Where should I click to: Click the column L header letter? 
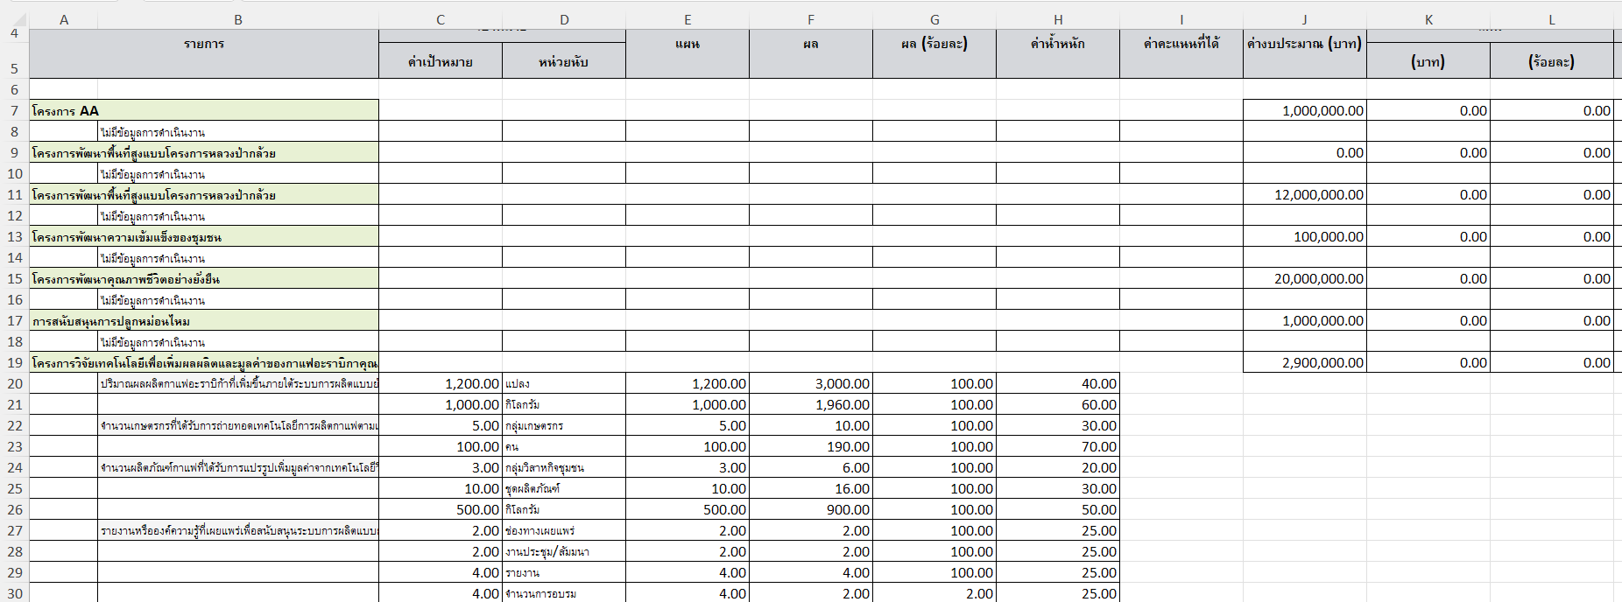pyautogui.click(x=1551, y=19)
